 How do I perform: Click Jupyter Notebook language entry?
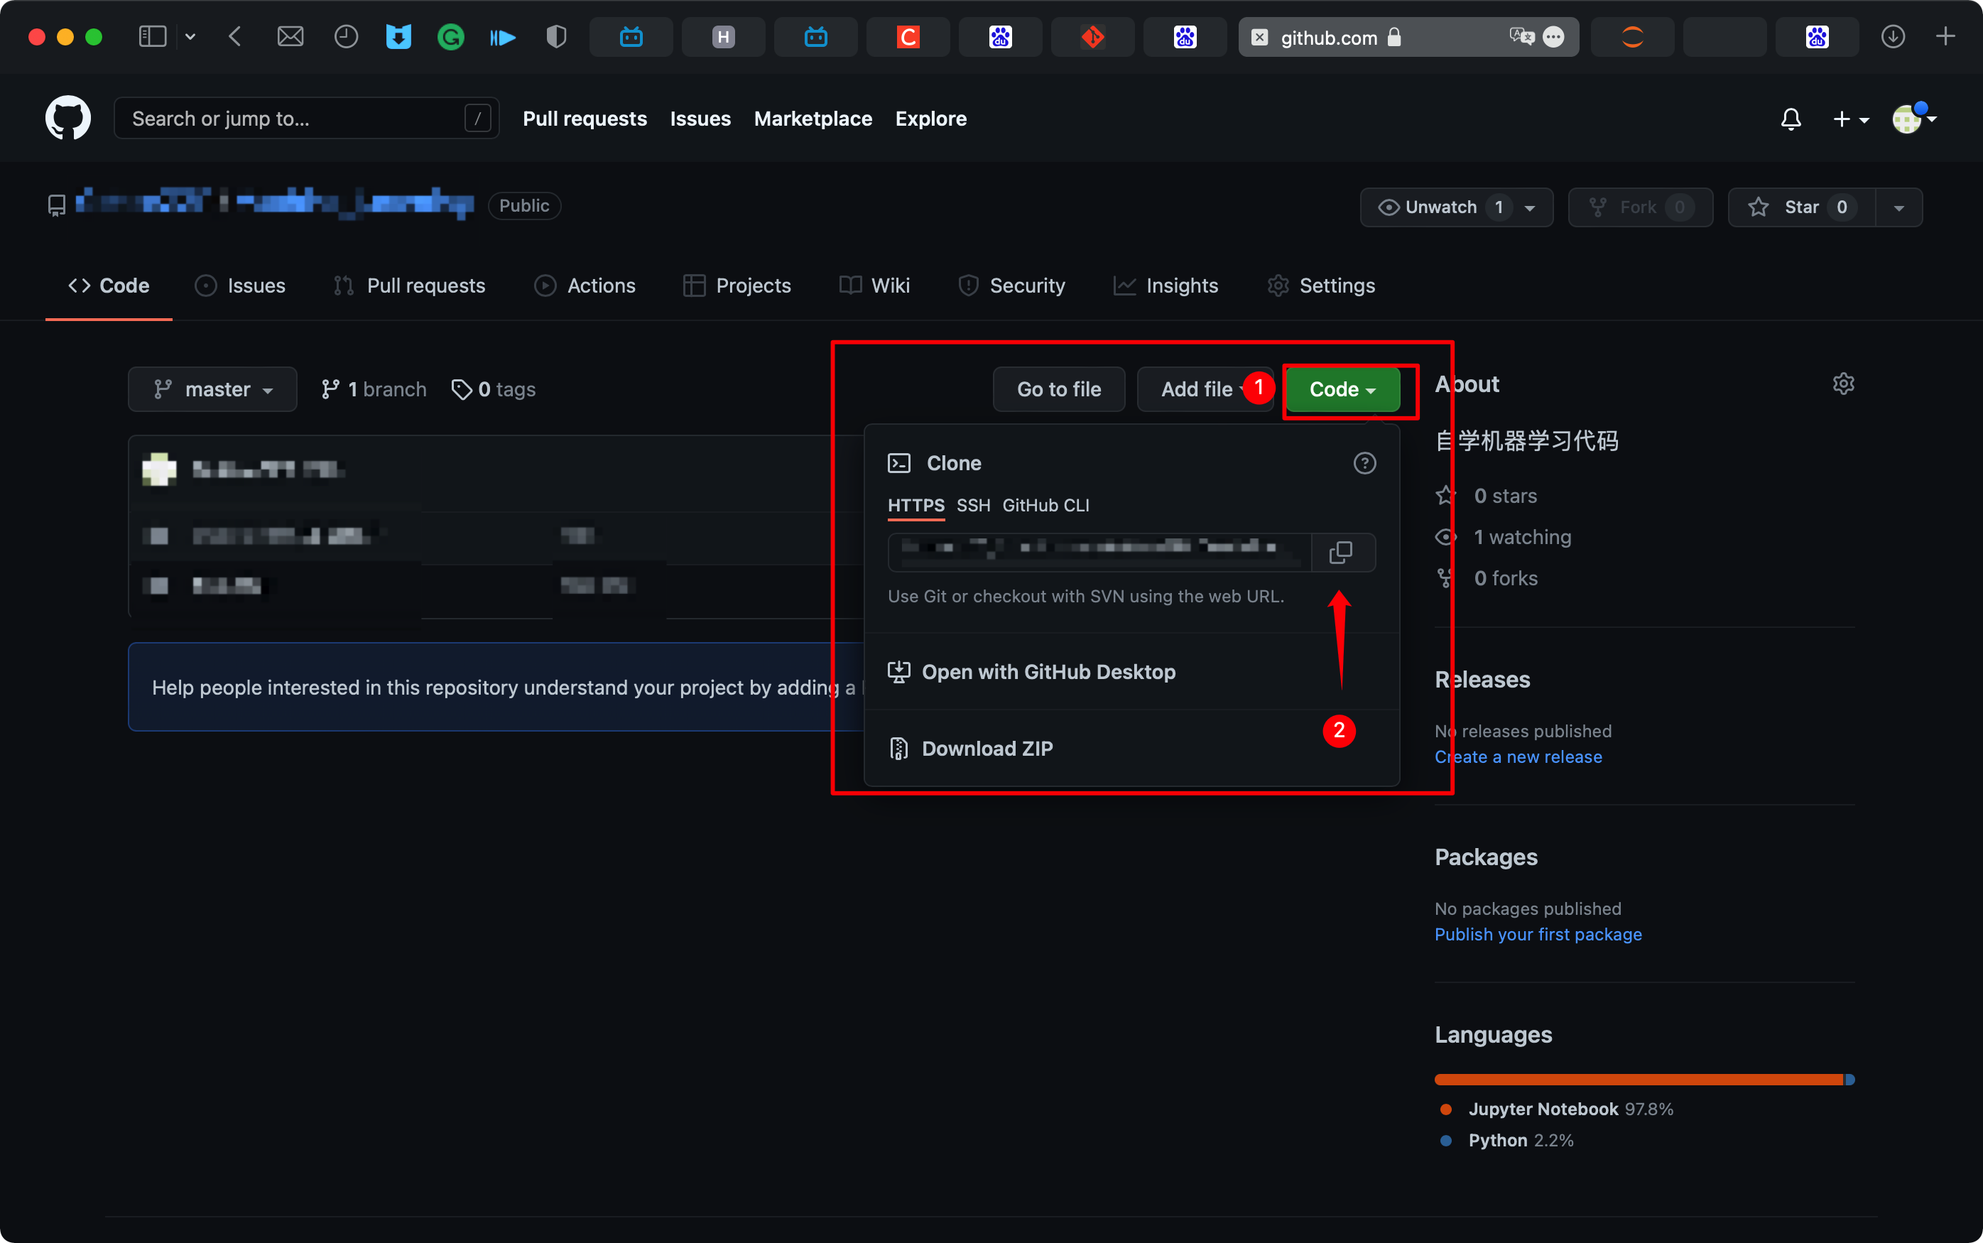coord(1556,1109)
